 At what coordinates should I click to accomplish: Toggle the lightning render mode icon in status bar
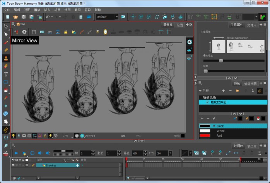50,136
